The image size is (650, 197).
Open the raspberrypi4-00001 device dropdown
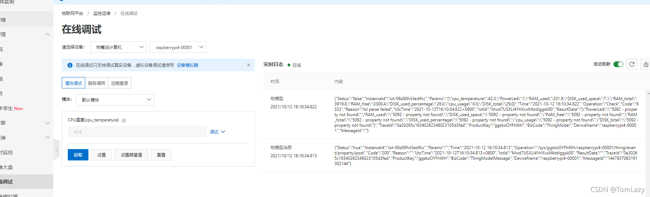[178, 47]
